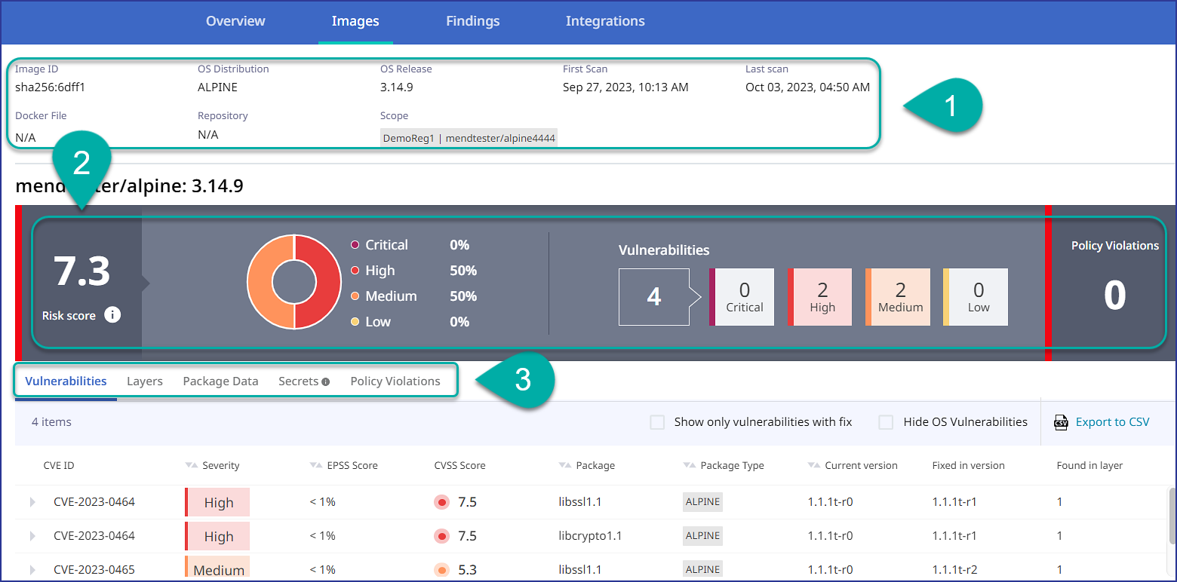Expand the CVE-2023-0465 row
1177x582 pixels.
click(x=32, y=569)
